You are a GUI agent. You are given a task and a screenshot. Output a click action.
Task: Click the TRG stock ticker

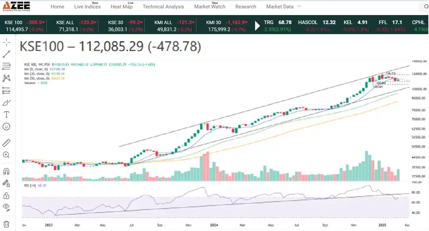278,26
